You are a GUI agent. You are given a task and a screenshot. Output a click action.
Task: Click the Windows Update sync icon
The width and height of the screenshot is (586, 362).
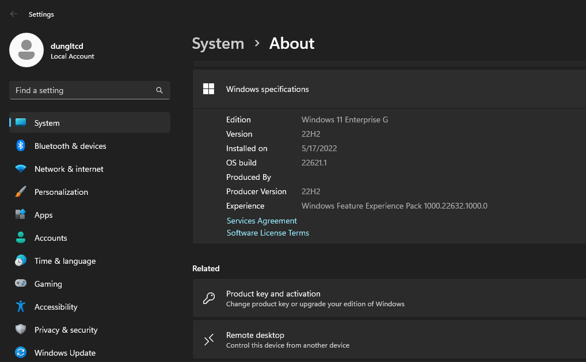[x=21, y=353]
